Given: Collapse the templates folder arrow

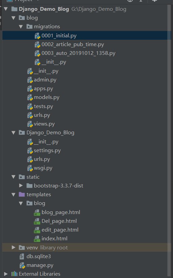Looking at the screenshot, I should [x=13, y=195].
